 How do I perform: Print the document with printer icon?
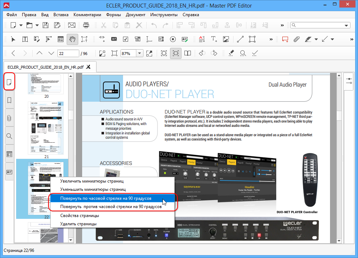pyautogui.click(x=86, y=25)
